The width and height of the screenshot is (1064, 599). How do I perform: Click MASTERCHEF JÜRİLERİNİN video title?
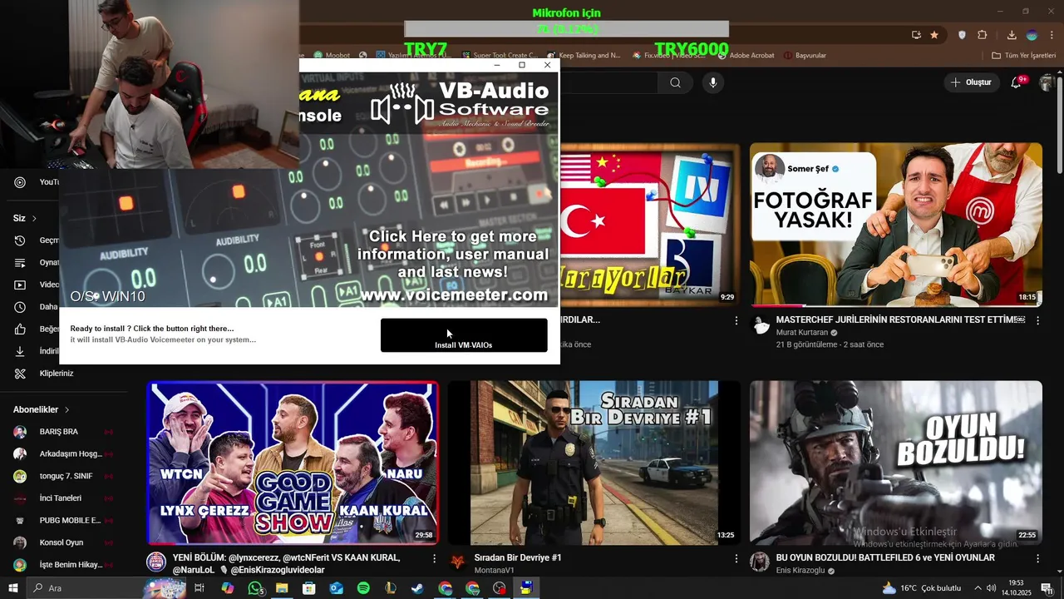[x=900, y=319]
